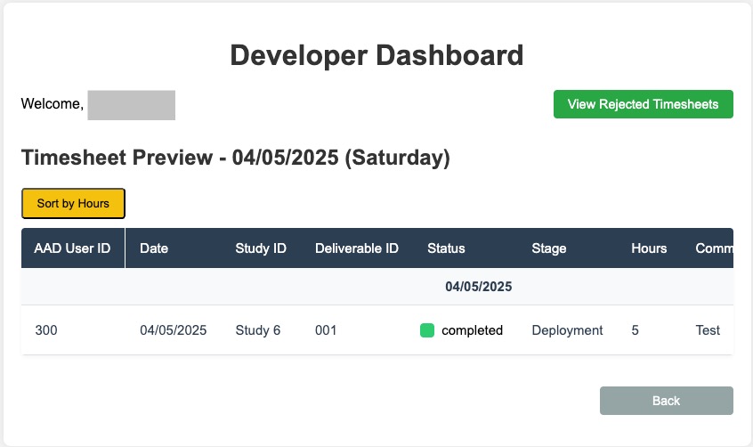Click user ID 300 cell
This screenshot has width=753, height=447.
point(46,330)
